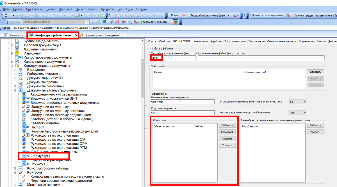Open the Текущий проект не выбран dropdown
Image resolution: width=337 pixels, height=187 pixels.
pyautogui.click(x=229, y=15)
